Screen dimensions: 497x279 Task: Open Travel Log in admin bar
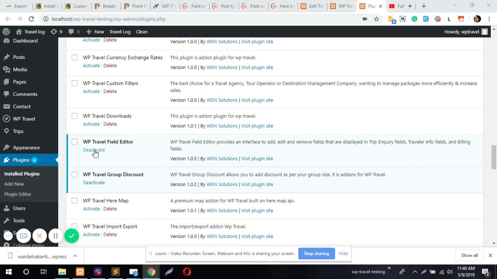click(x=120, y=32)
